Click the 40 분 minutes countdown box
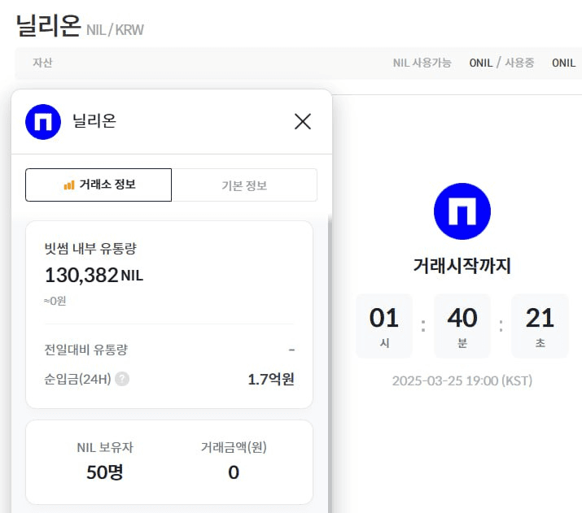Image resolution: width=582 pixels, height=513 pixels. [x=462, y=326]
